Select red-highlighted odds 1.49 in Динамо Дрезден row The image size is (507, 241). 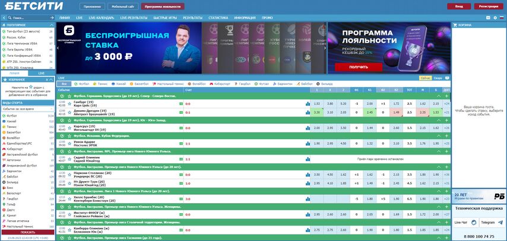tap(396, 113)
